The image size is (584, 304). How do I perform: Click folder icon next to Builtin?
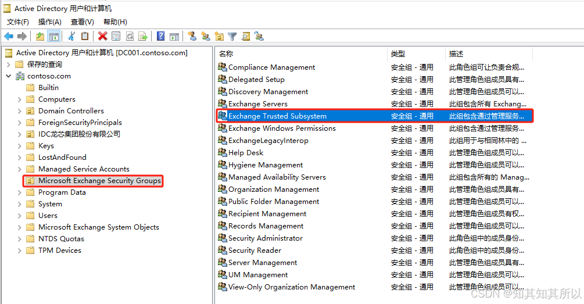(x=30, y=88)
